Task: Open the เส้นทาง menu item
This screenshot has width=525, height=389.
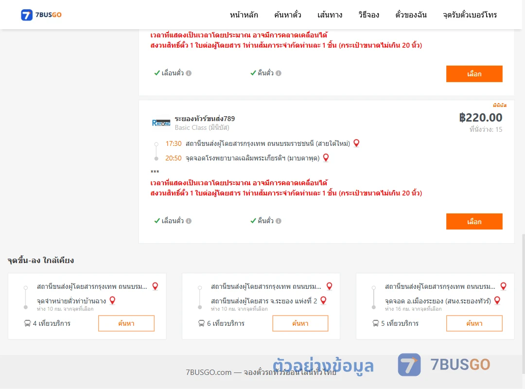Action: pos(330,15)
